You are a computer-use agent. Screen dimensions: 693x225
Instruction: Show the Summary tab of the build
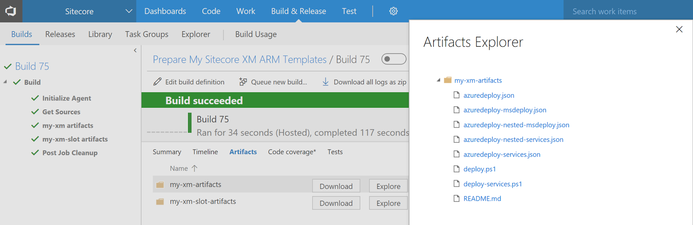point(167,152)
